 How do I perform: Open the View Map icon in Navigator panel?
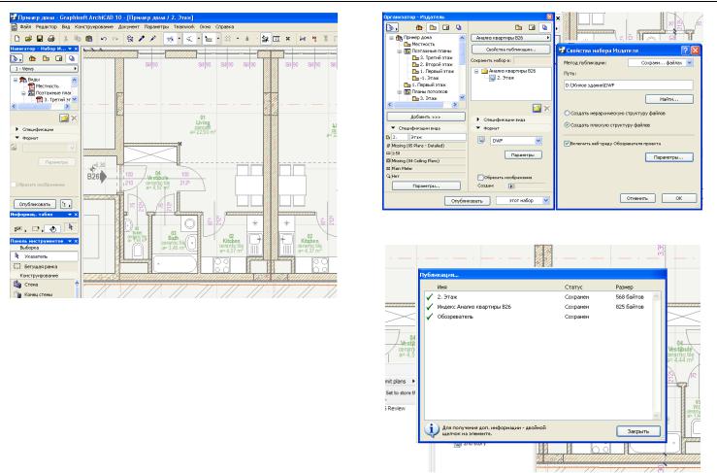(x=46, y=58)
